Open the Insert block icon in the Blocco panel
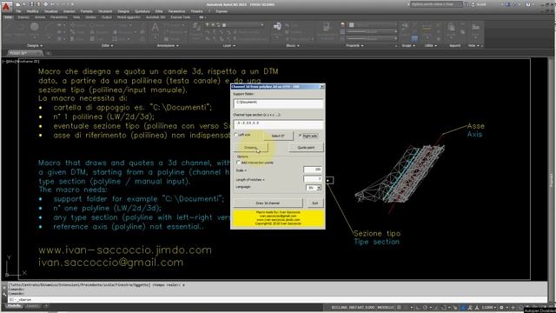Image resolution: width=556 pixels, height=313 pixels. click(277, 26)
